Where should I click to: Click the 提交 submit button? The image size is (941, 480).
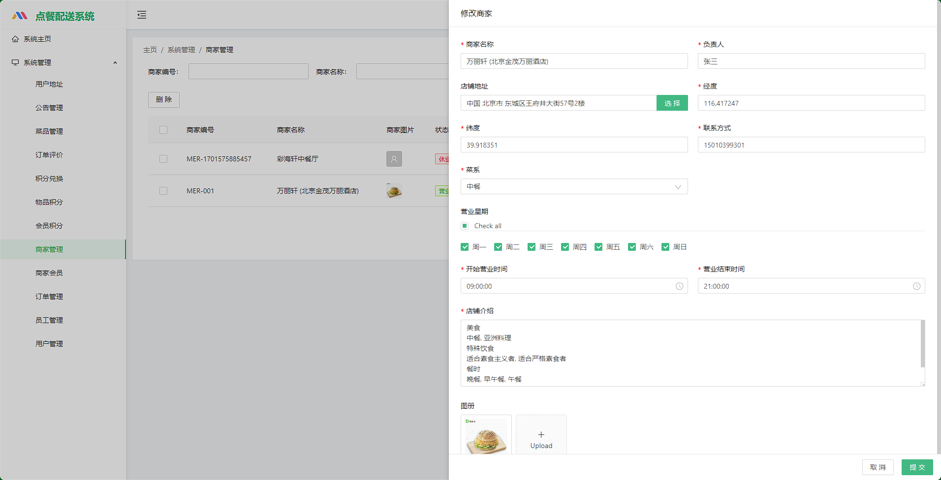pyautogui.click(x=917, y=467)
